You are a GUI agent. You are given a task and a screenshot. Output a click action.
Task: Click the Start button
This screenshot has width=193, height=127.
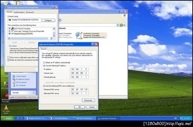point(8,118)
